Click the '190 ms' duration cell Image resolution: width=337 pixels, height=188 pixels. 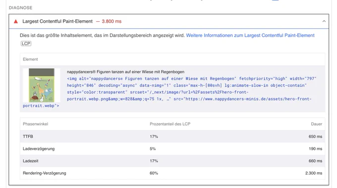click(316, 149)
